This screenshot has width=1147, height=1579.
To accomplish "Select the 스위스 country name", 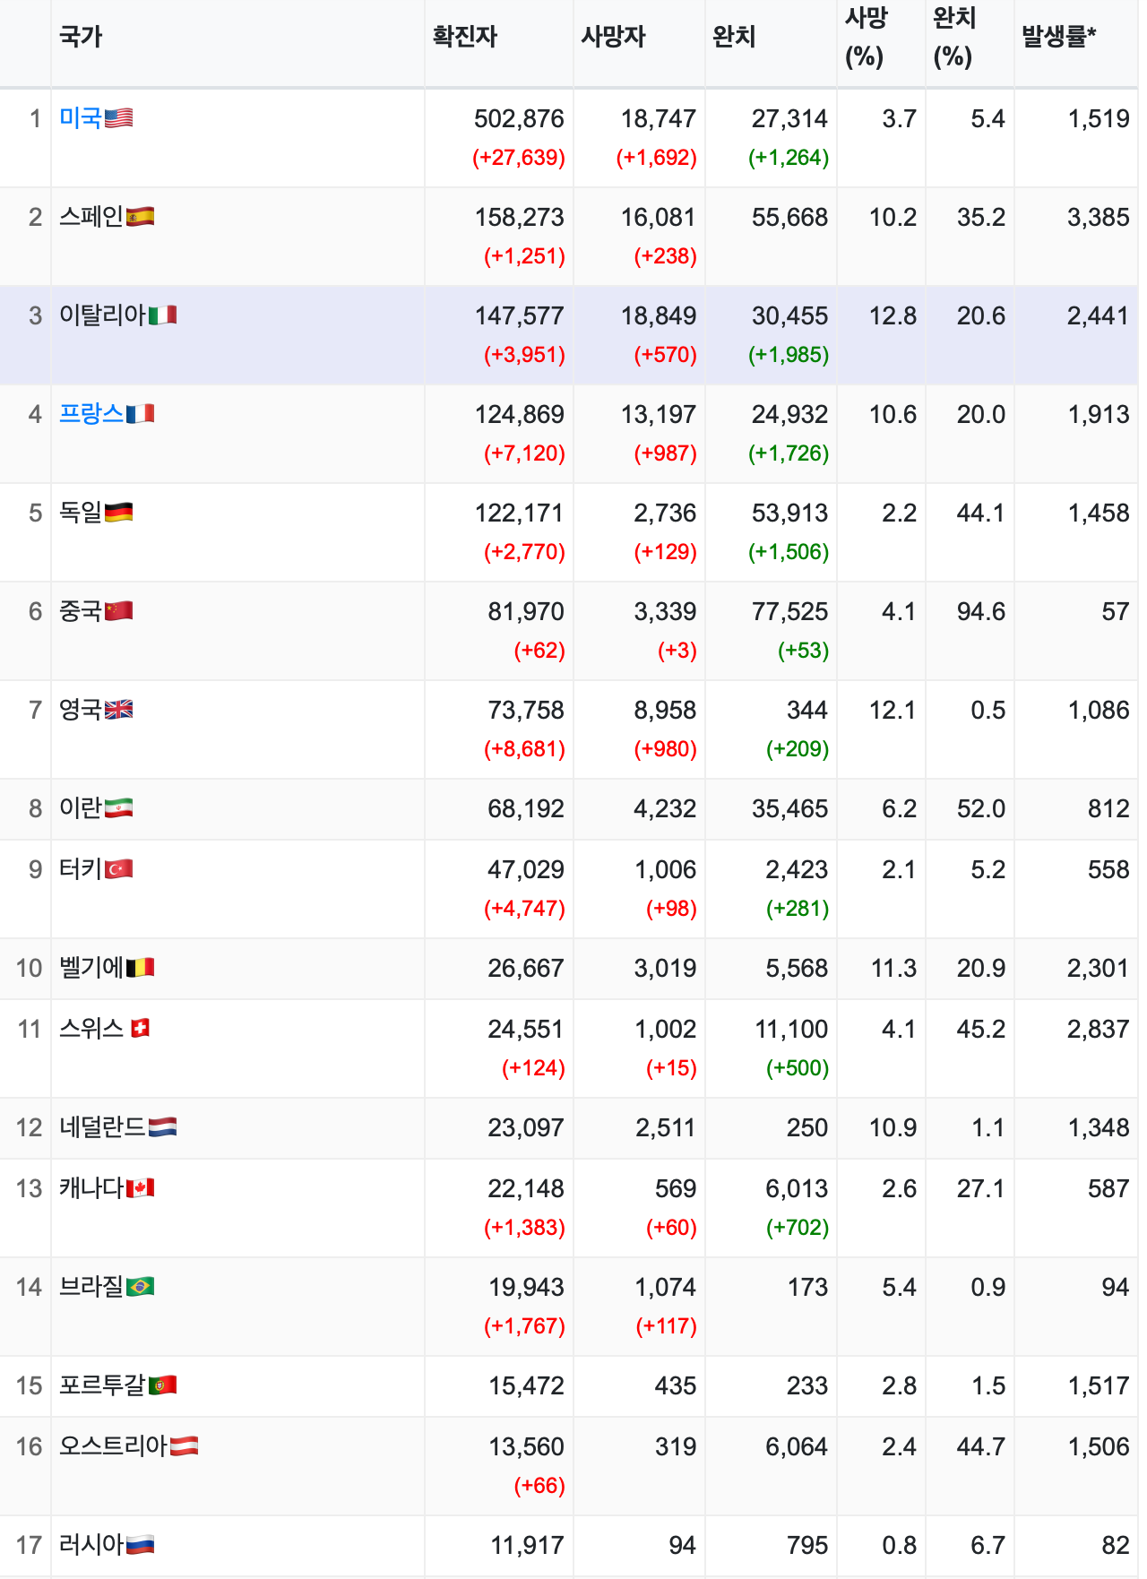I will click(91, 1029).
